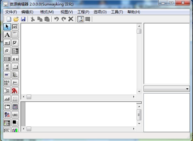Click the delete X toolbar button
This screenshot has height=141, width=193.
tap(71, 19)
